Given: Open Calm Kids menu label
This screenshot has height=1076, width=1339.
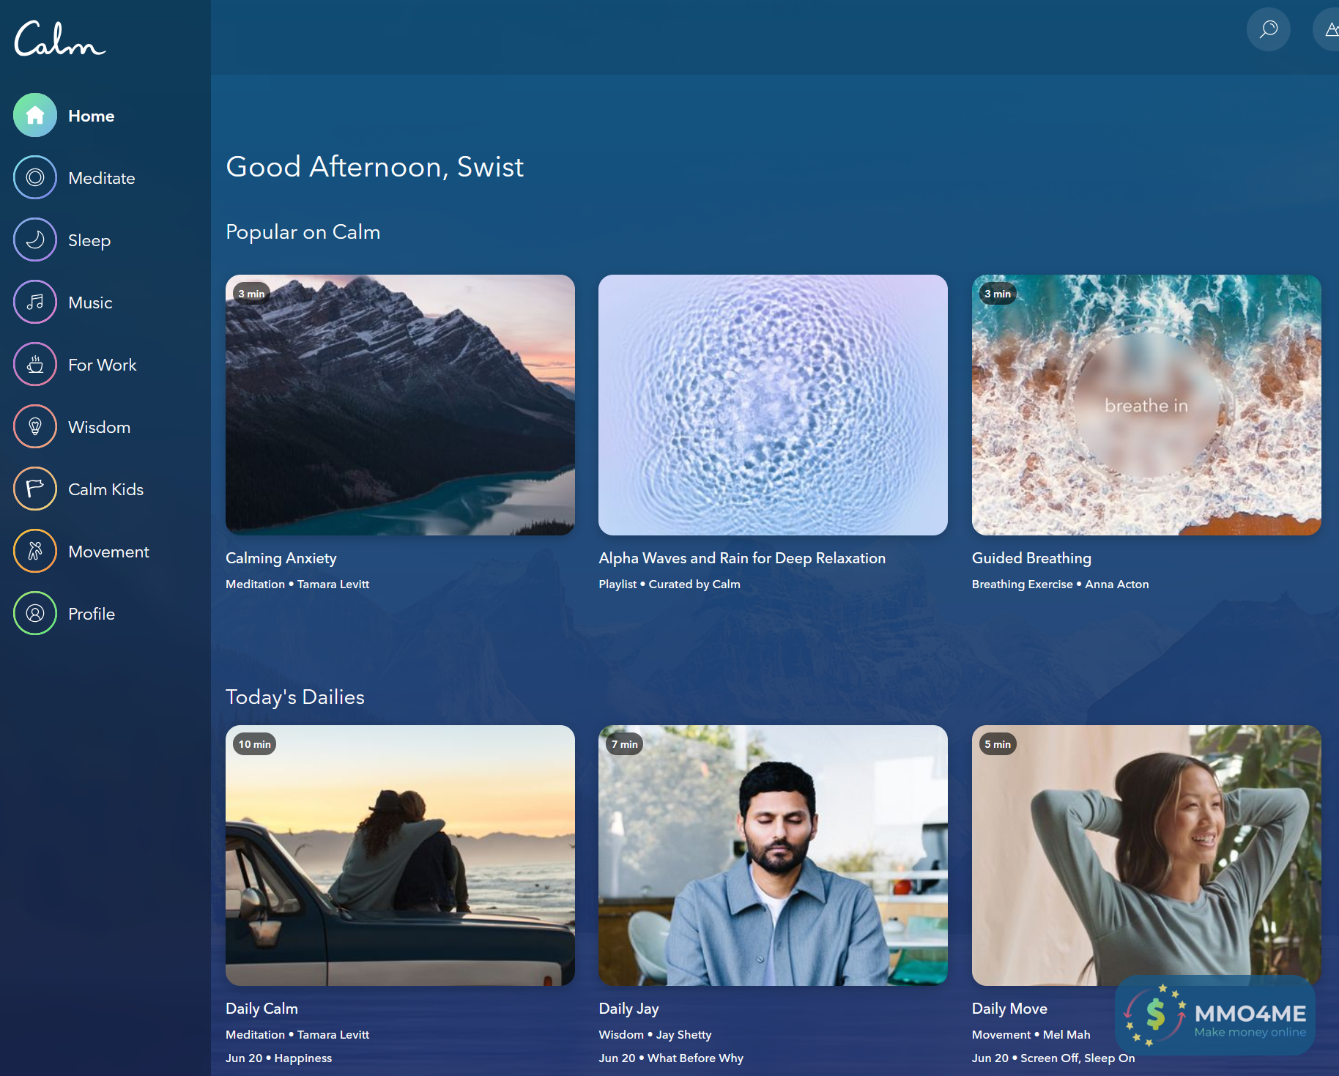Looking at the screenshot, I should click(x=106, y=489).
